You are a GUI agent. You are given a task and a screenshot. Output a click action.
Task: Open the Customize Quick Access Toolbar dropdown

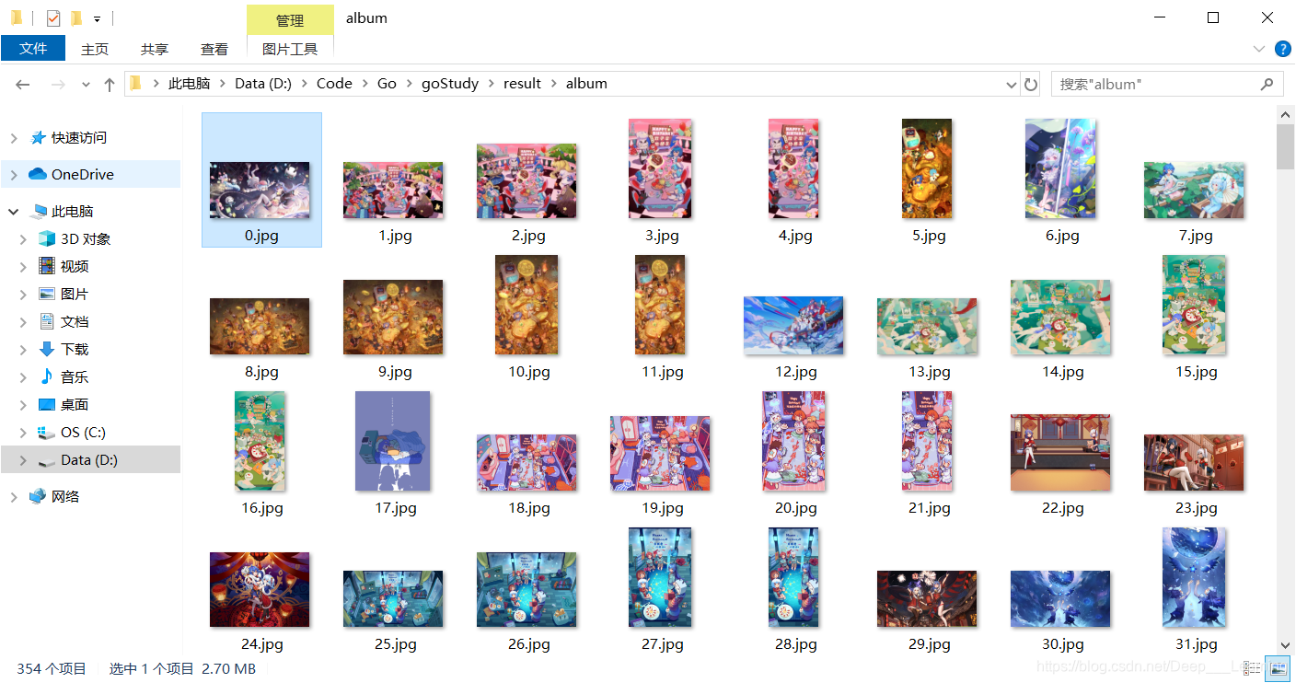pos(97,18)
